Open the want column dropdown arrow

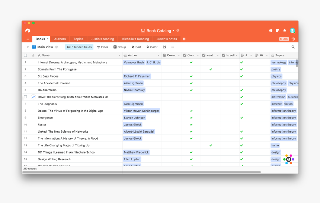pyautogui.click(x=218, y=55)
